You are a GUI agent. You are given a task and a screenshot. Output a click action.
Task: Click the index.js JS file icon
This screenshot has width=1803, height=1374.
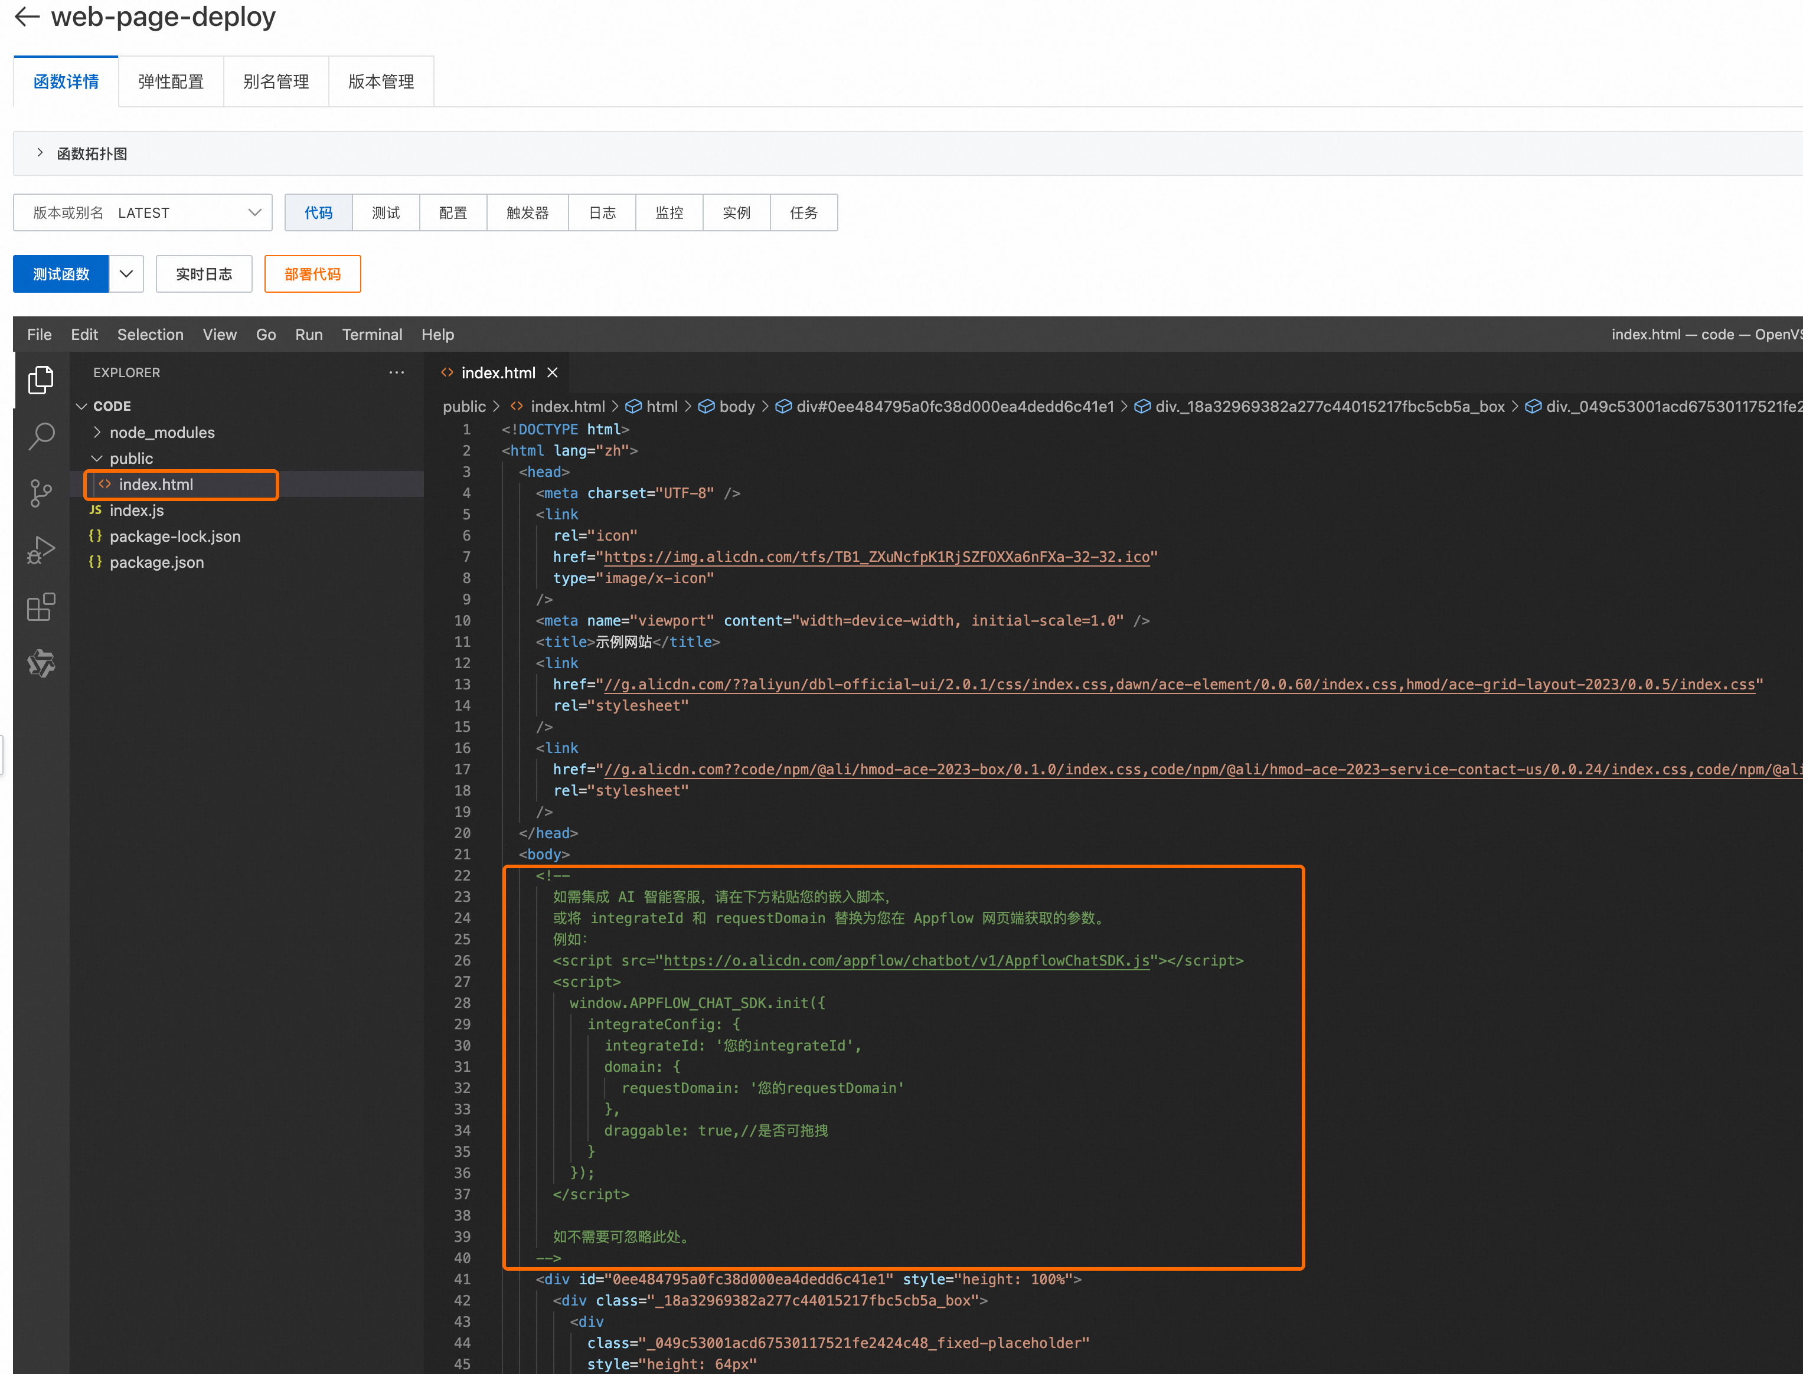click(x=96, y=509)
